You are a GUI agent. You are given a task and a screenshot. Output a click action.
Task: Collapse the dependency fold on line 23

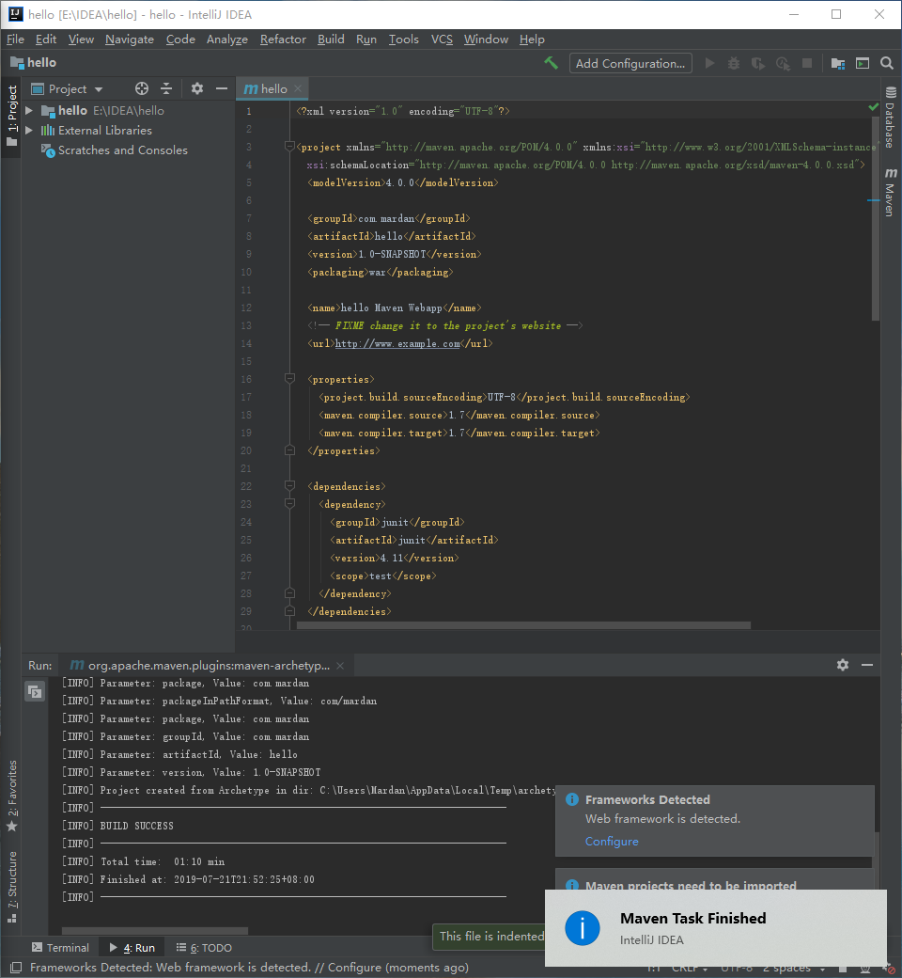click(289, 503)
